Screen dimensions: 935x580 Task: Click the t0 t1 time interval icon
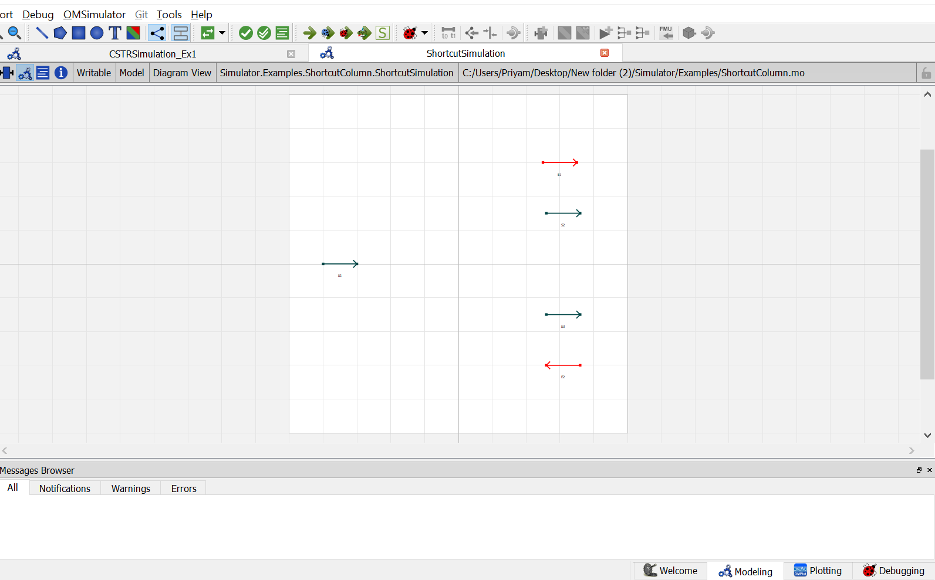pos(448,33)
